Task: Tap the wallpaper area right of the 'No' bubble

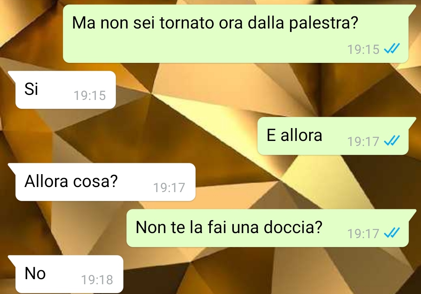Action: point(269,274)
